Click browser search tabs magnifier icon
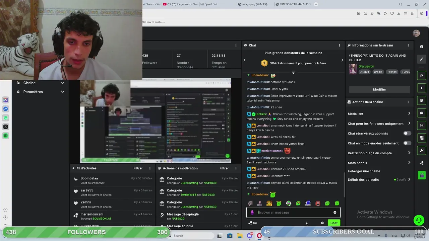The width and height of the screenshot is (429, 241). pos(401,4)
